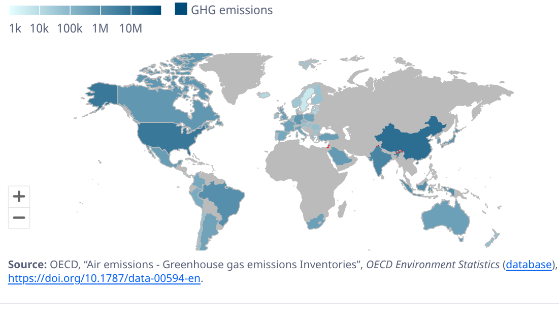The height and width of the screenshot is (320, 559).
Task: Toggle the GHG emissions legend entry
Action: point(232,10)
